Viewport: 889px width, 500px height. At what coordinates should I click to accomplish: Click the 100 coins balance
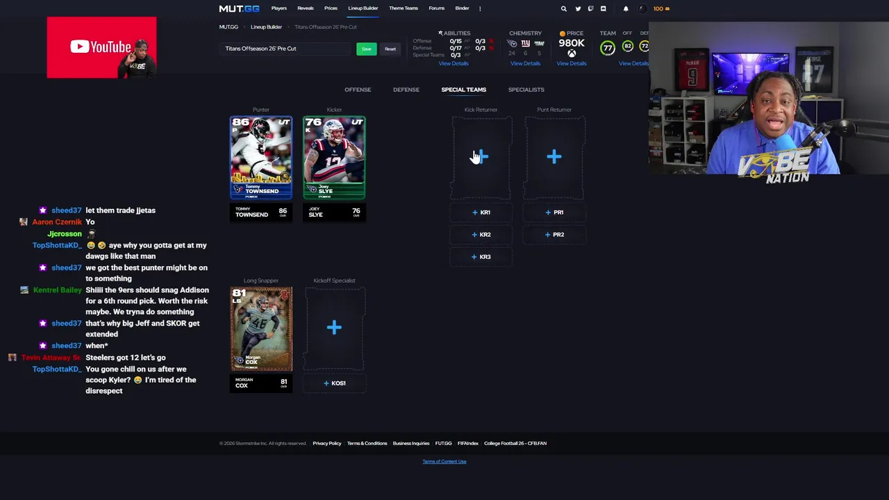(x=662, y=8)
